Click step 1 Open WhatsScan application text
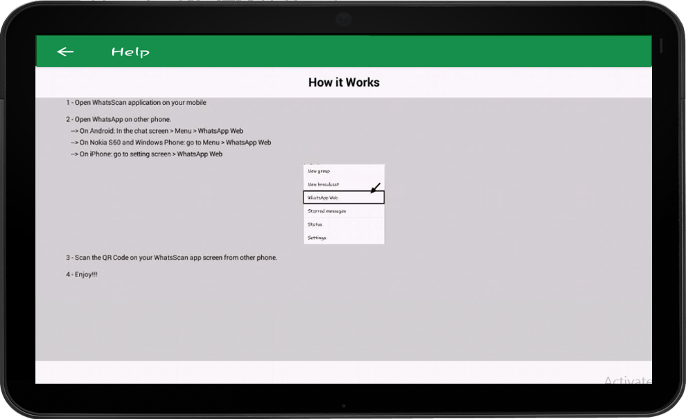686x419 pixels. (136, 102)
